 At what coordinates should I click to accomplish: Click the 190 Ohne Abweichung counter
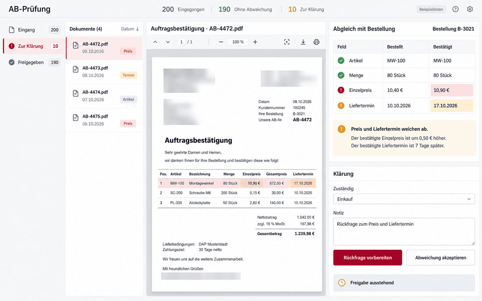point(245,10)
